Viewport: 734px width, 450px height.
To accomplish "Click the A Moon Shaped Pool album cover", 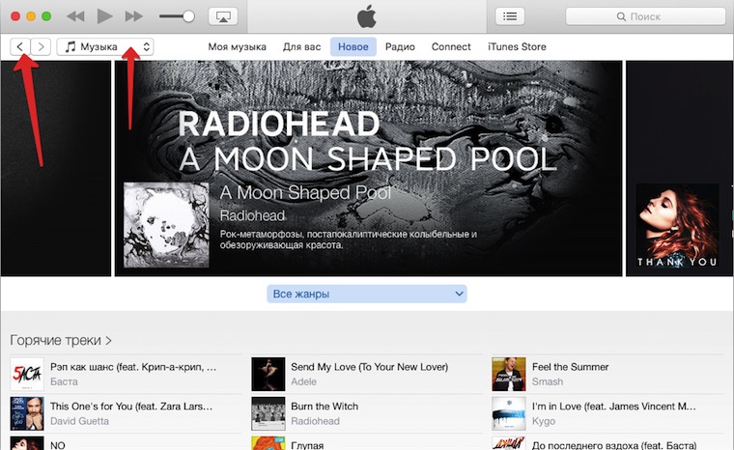I will tap(166, 225).
